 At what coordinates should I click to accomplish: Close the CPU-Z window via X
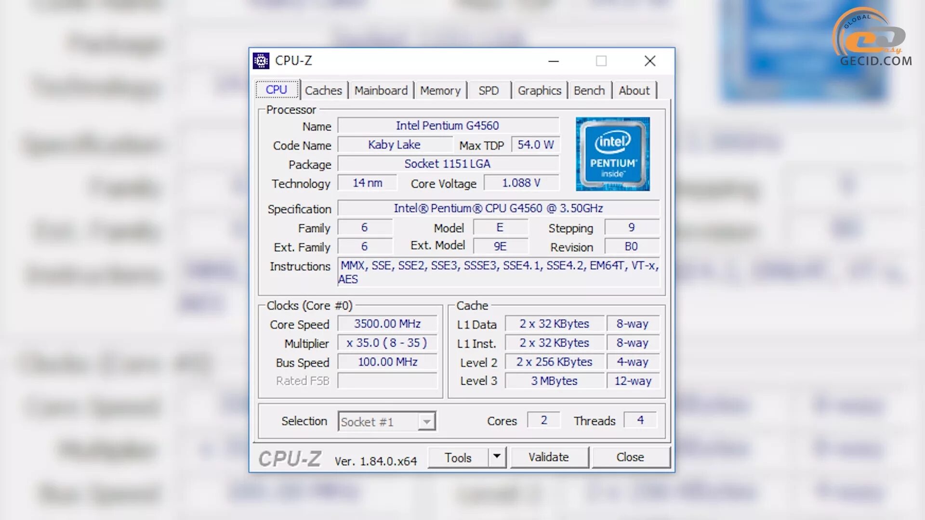pyautogui.click(x=650, y=61)
